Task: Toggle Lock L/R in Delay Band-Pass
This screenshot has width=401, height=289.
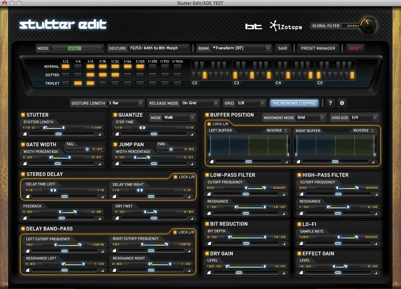Action: tap(175, 232)
